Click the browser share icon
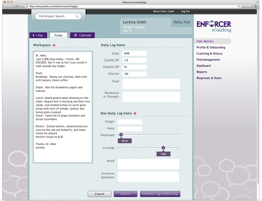This screenshot has height=201, width=262. 16,6
